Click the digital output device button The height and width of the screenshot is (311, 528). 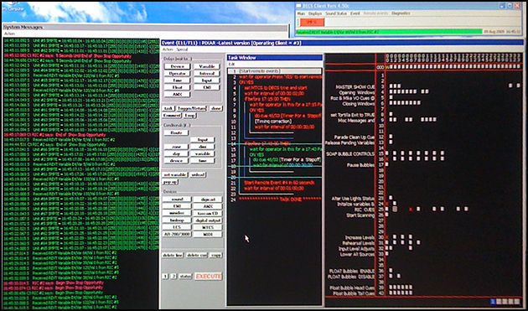coord(208,220)
